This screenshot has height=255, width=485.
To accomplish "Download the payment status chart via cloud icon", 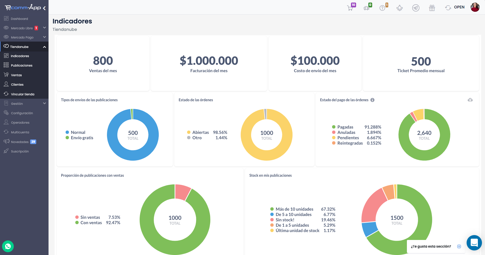I will click(x=470, y=100).
